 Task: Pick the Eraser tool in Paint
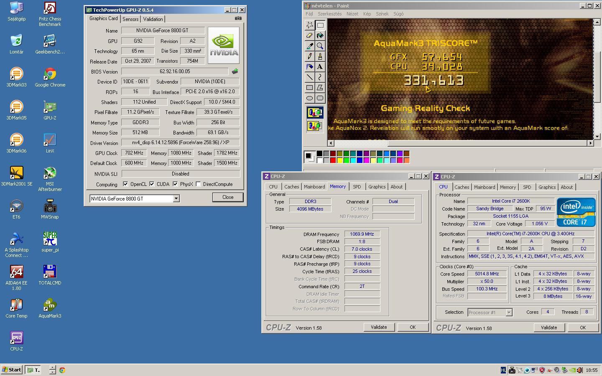[x=309, y=36]
